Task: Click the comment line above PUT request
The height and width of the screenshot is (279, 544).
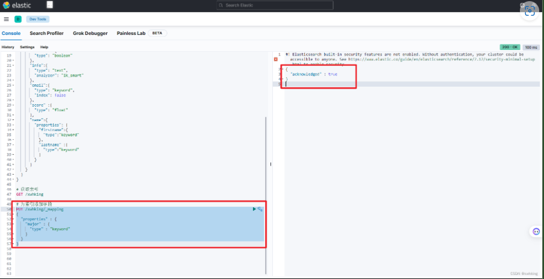Action: point(34,204)
